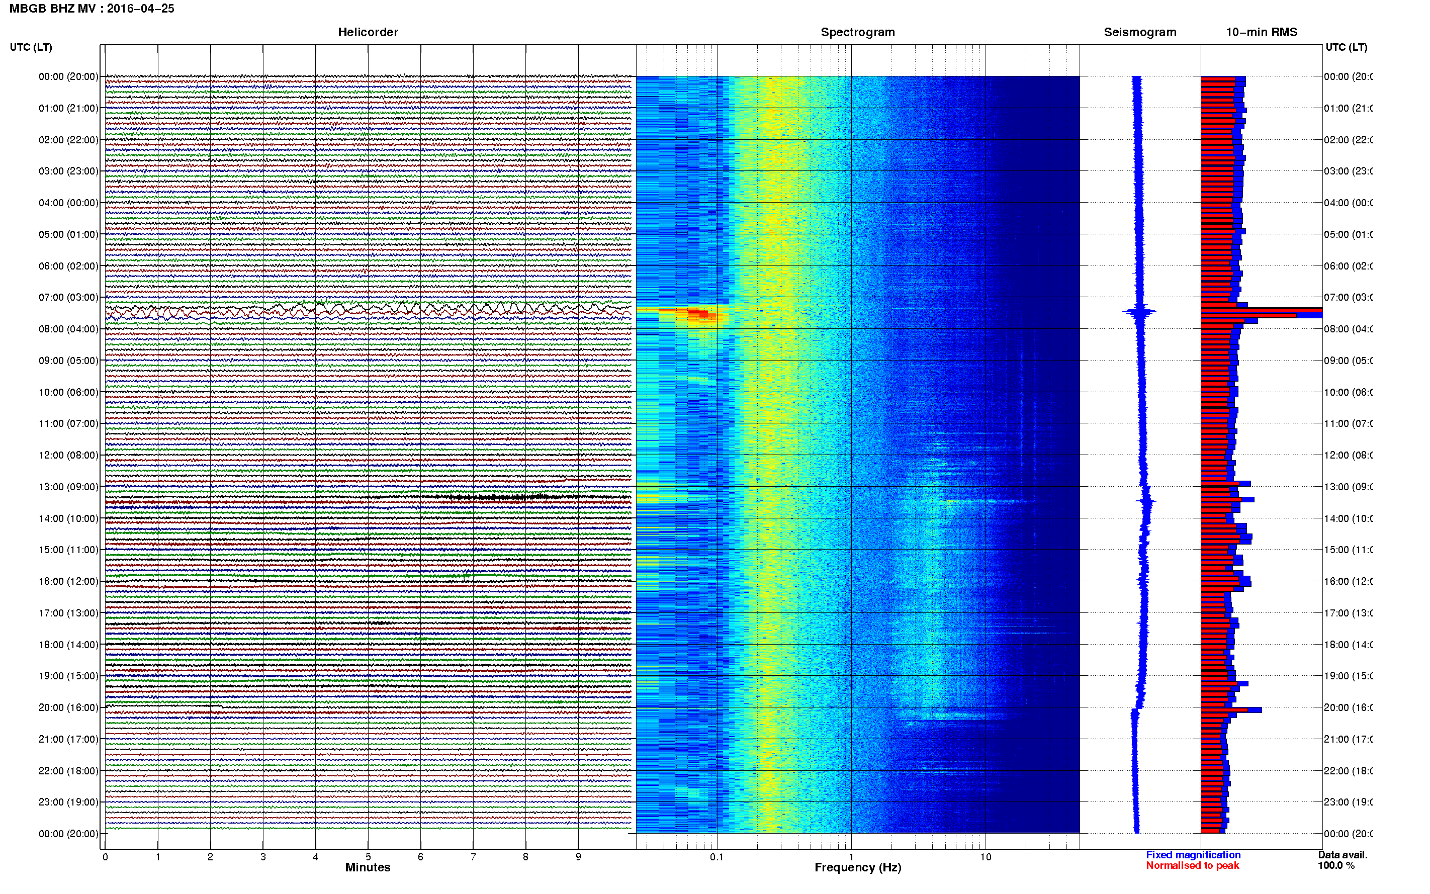Select left time label 04:00 (00:00)
The height and width of the screenshot is (894, 1430).
[x=68, y=203]
